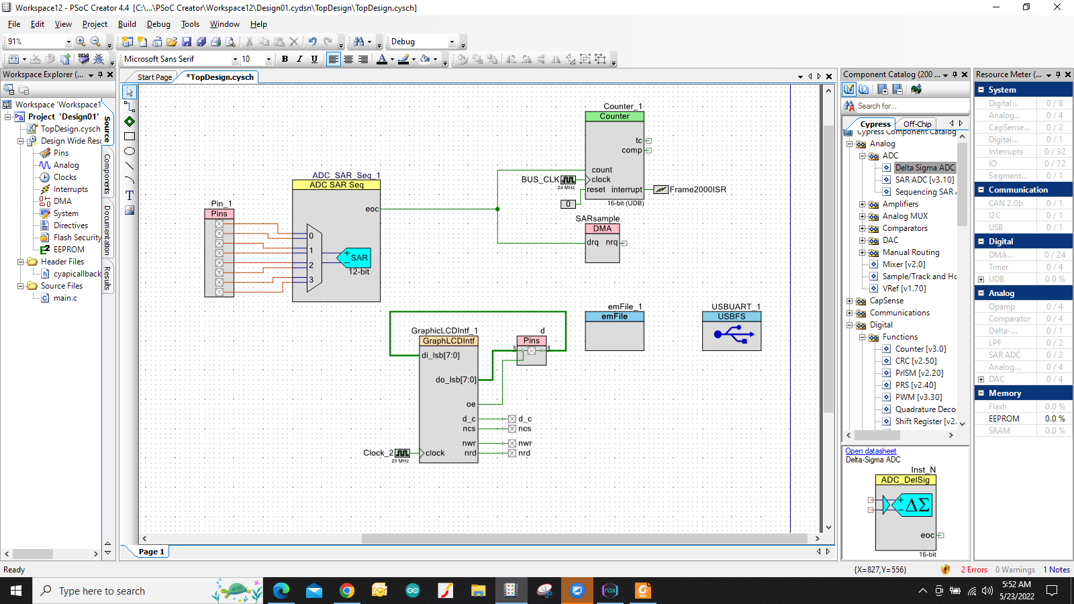Screen dimensions: 1074x604
Task: Toggle left text alignment
Action: click(333, 59)
